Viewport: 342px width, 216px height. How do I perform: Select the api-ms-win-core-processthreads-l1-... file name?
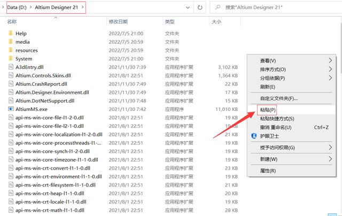pyautogui.click(x=58, y=143)
